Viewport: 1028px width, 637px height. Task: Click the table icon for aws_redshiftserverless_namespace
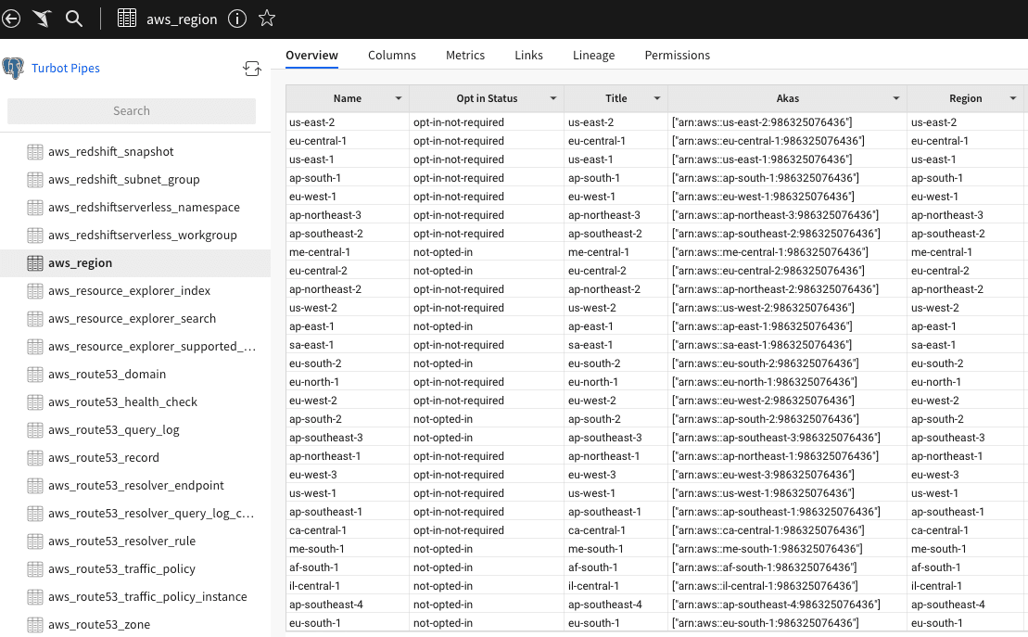pos(34,208)
